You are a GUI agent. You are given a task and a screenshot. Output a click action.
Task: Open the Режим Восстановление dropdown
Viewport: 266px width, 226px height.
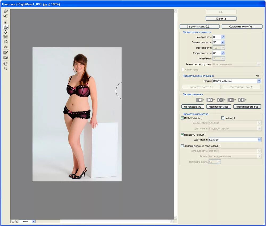click(x=237, y=81)
